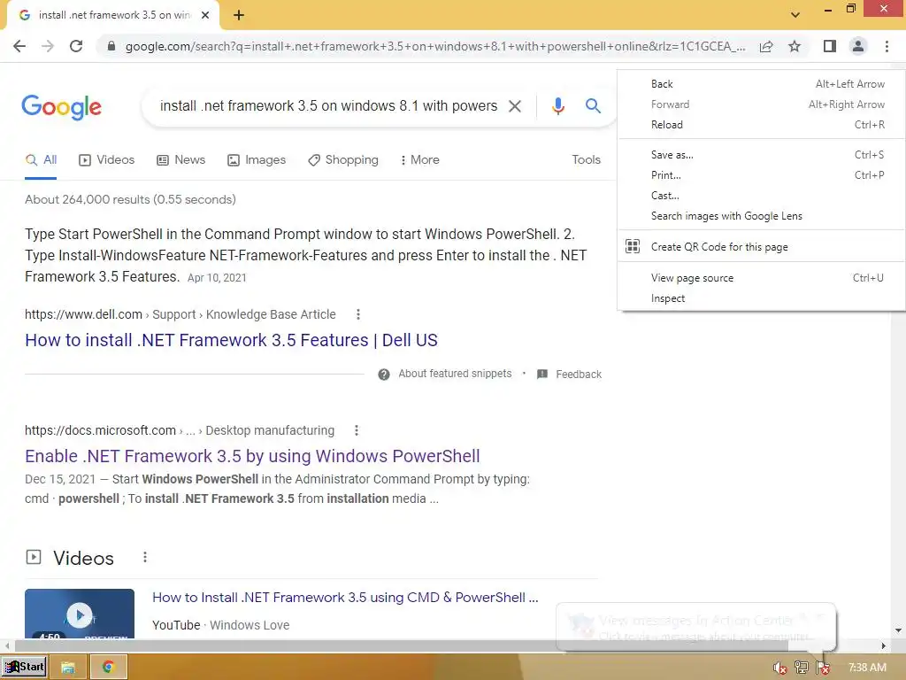Switch to Images results tab
This screenshot has width=906, height=680.
coord(257,160)
